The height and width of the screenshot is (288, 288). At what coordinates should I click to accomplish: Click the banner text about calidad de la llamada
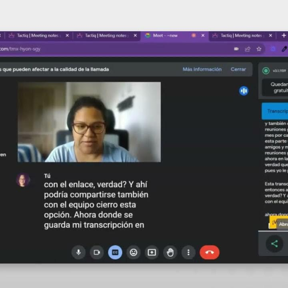click(x=54, y=69)
